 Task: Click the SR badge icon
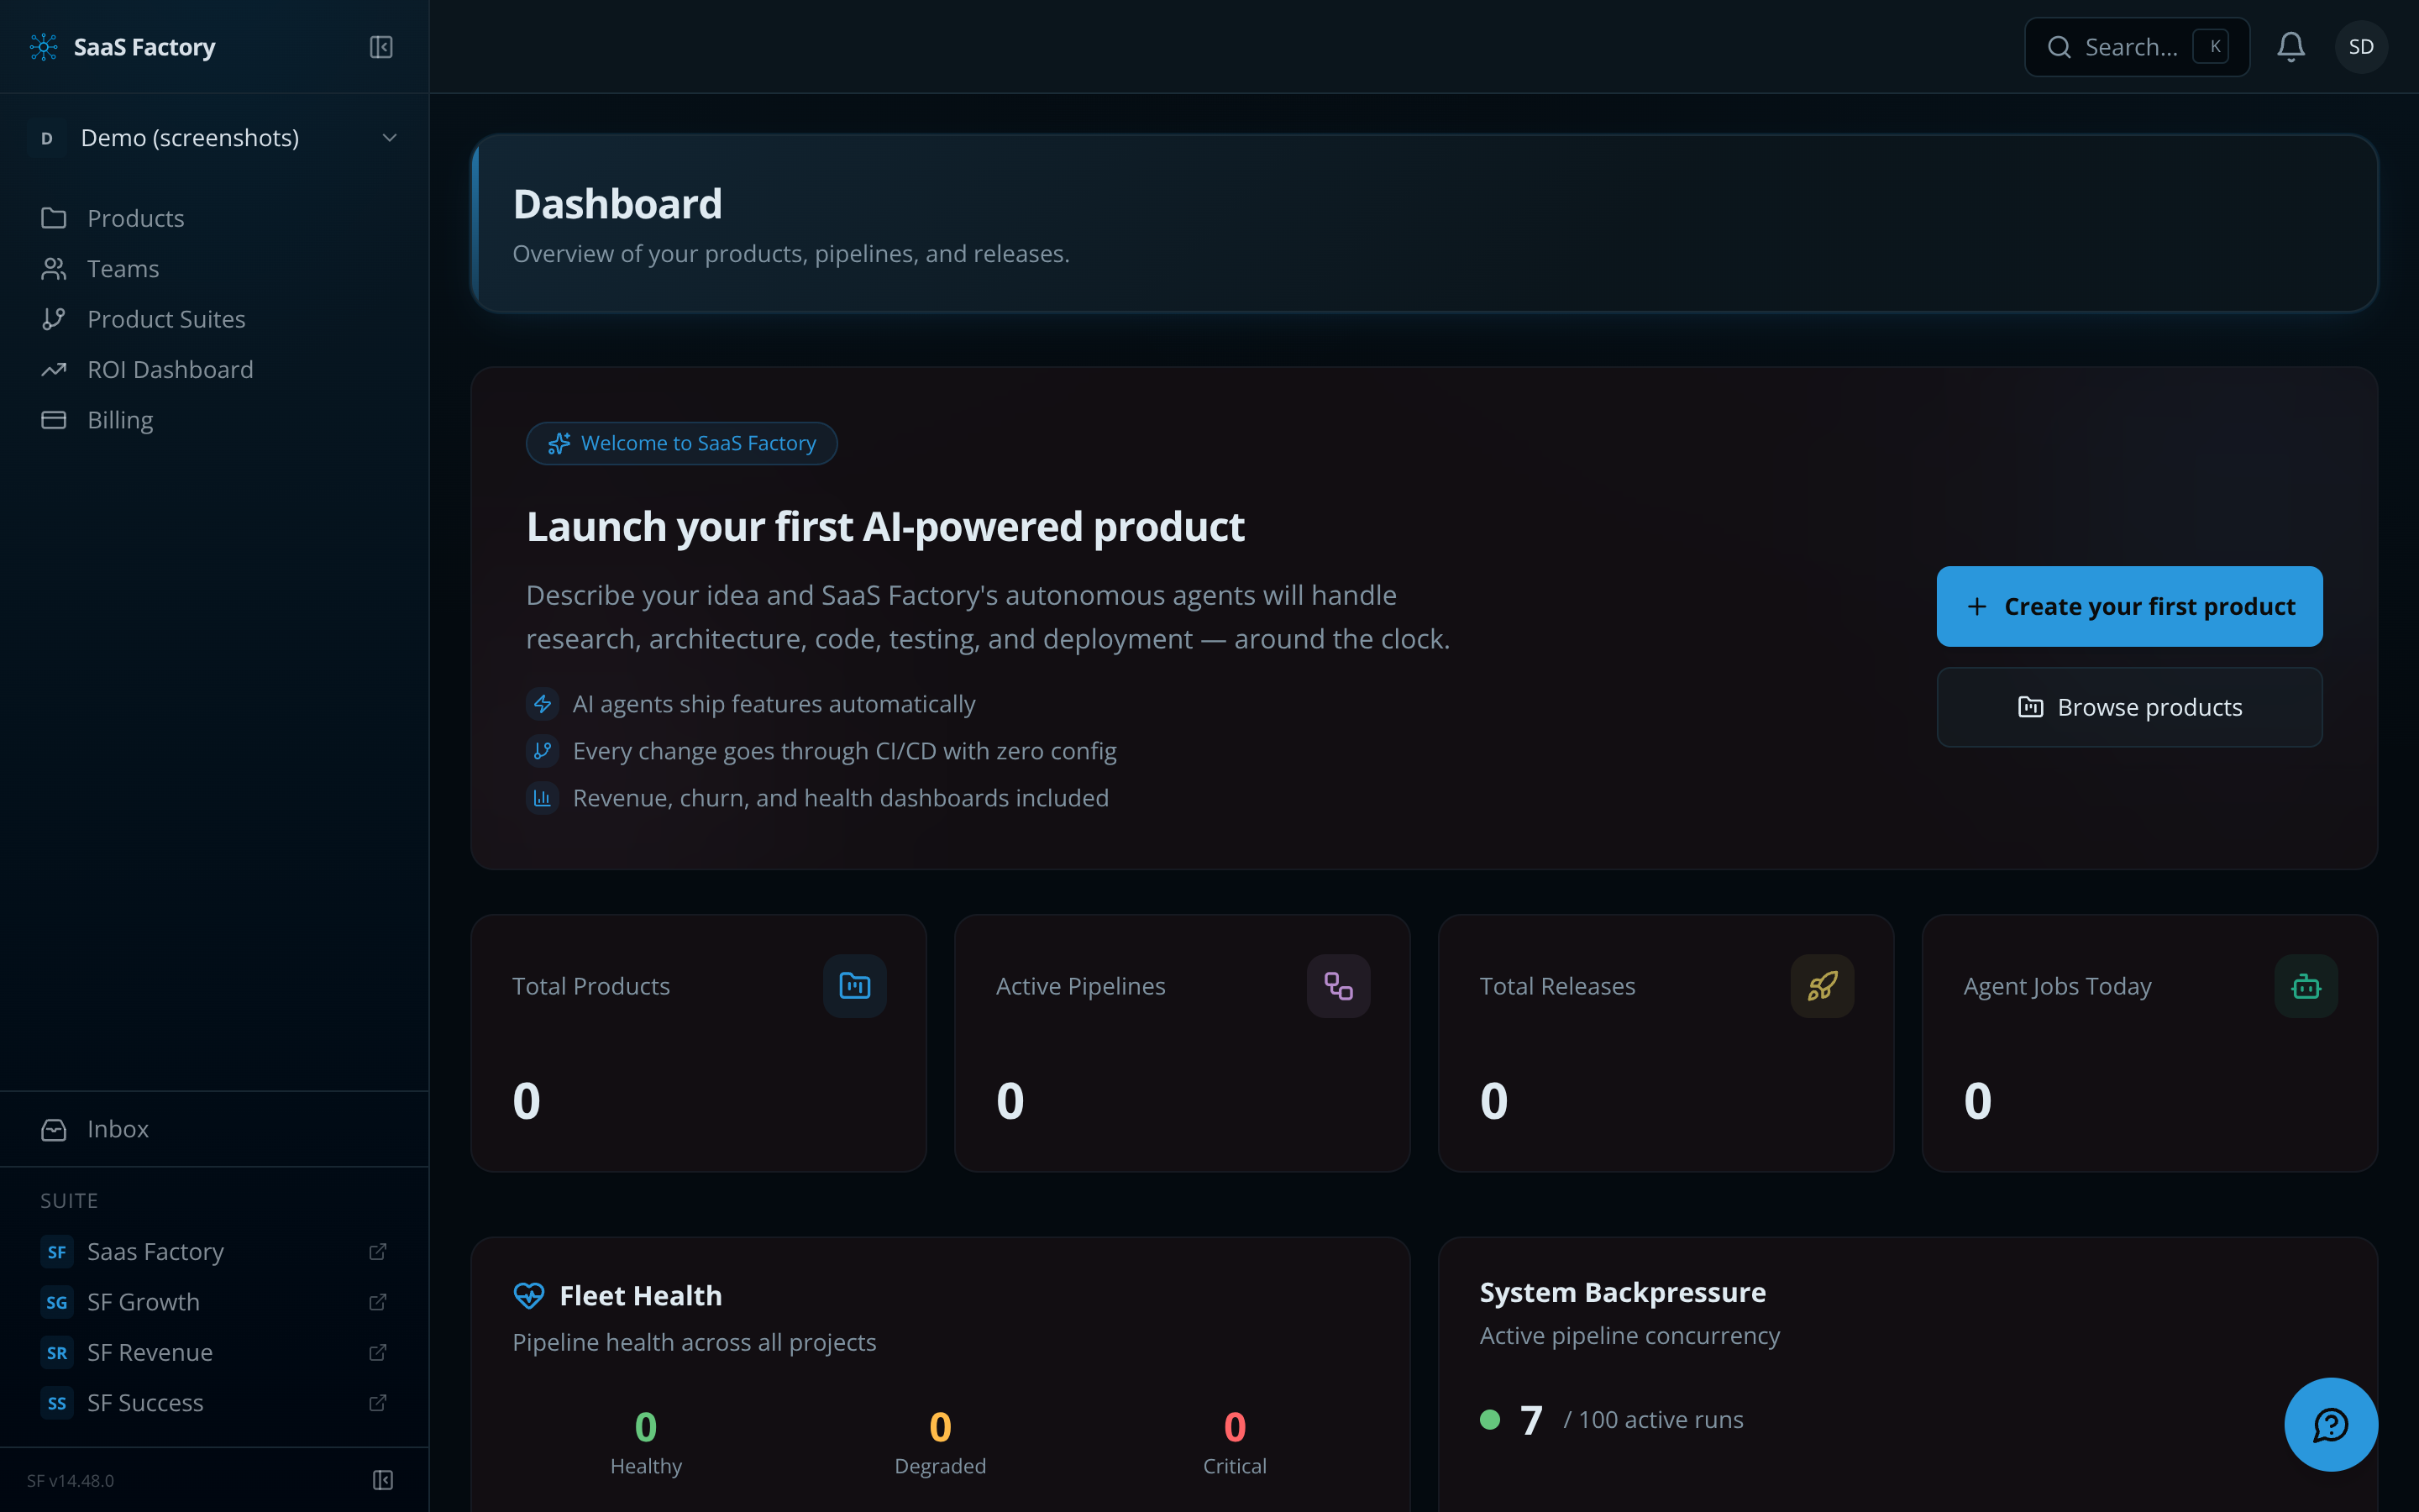point(57,1352)
